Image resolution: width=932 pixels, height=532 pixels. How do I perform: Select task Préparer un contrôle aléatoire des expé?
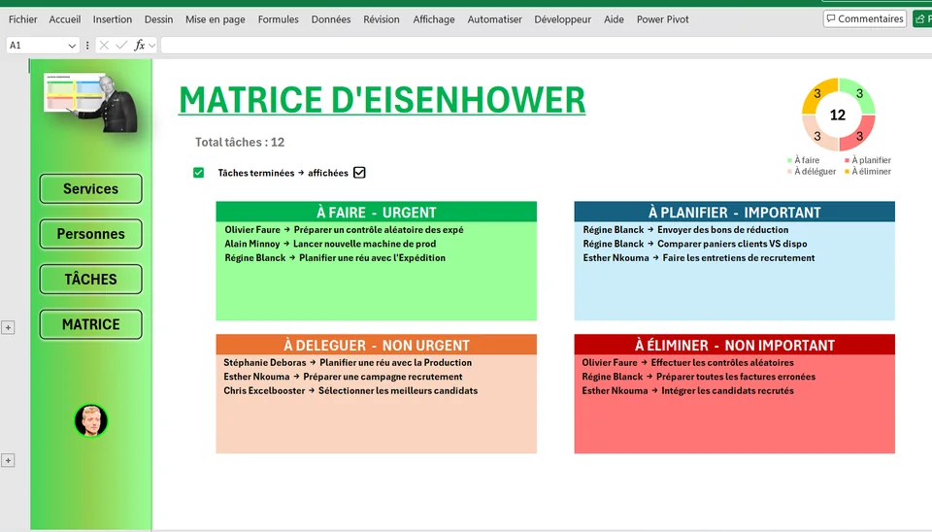(379, 229)
